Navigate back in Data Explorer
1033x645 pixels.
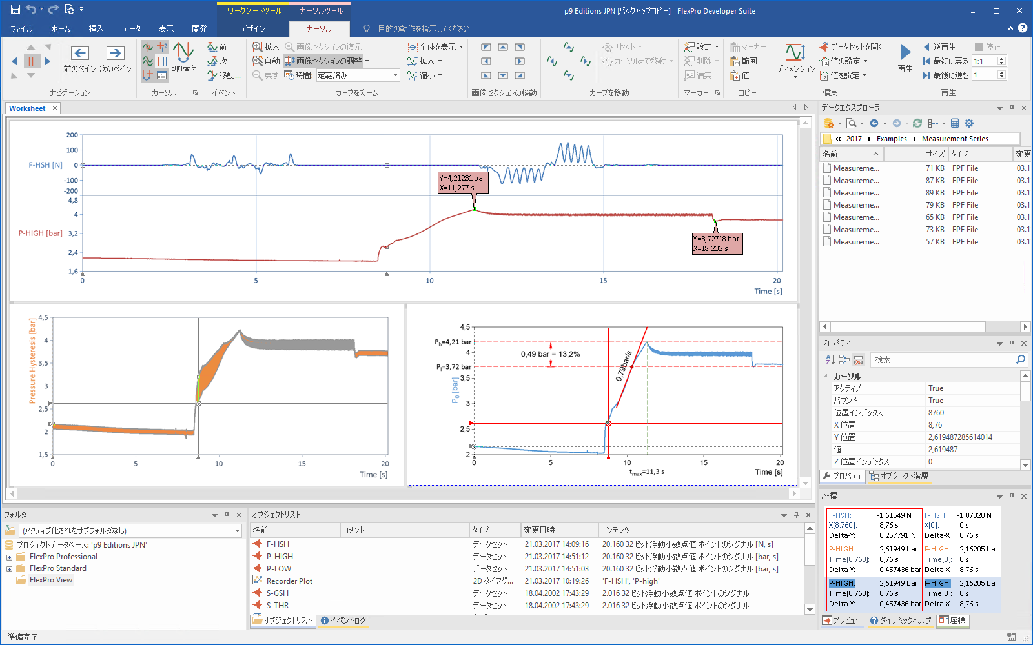[x=874, y=123]
